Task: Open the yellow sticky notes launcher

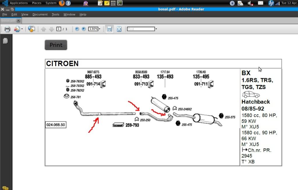Action: 107,3
